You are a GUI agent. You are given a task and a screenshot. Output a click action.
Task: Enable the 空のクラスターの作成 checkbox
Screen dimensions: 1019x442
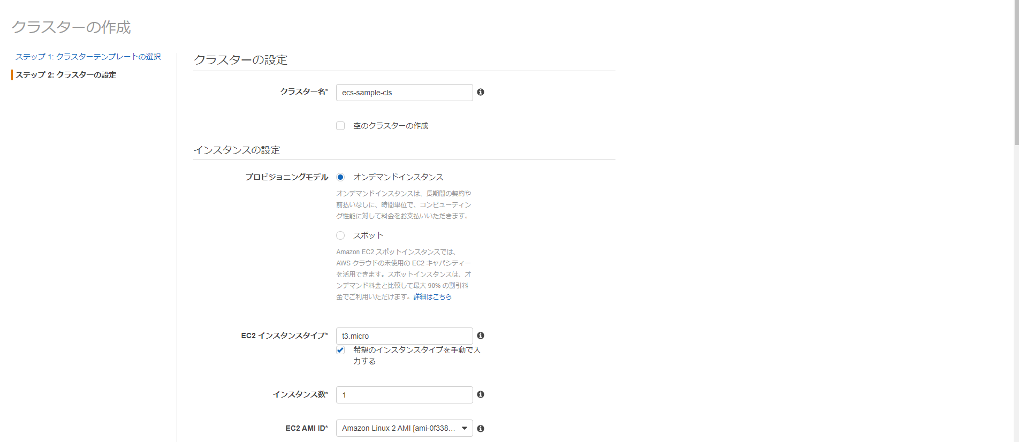340,126
